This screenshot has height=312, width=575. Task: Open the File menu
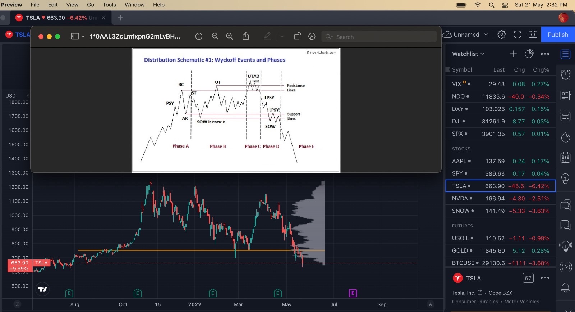(x=35, y=5)
